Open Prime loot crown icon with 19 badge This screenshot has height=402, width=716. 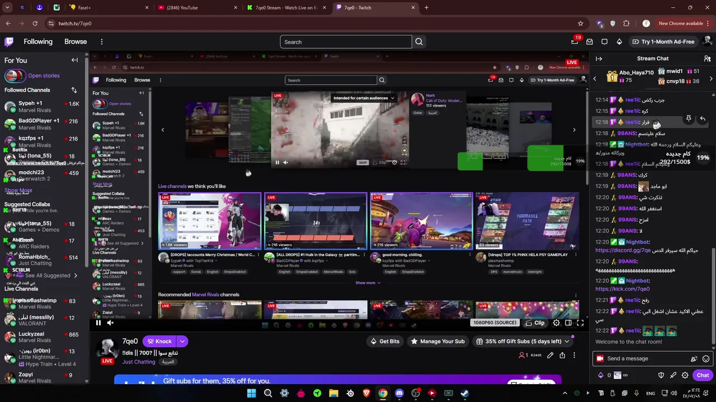[x=574, y=42]
